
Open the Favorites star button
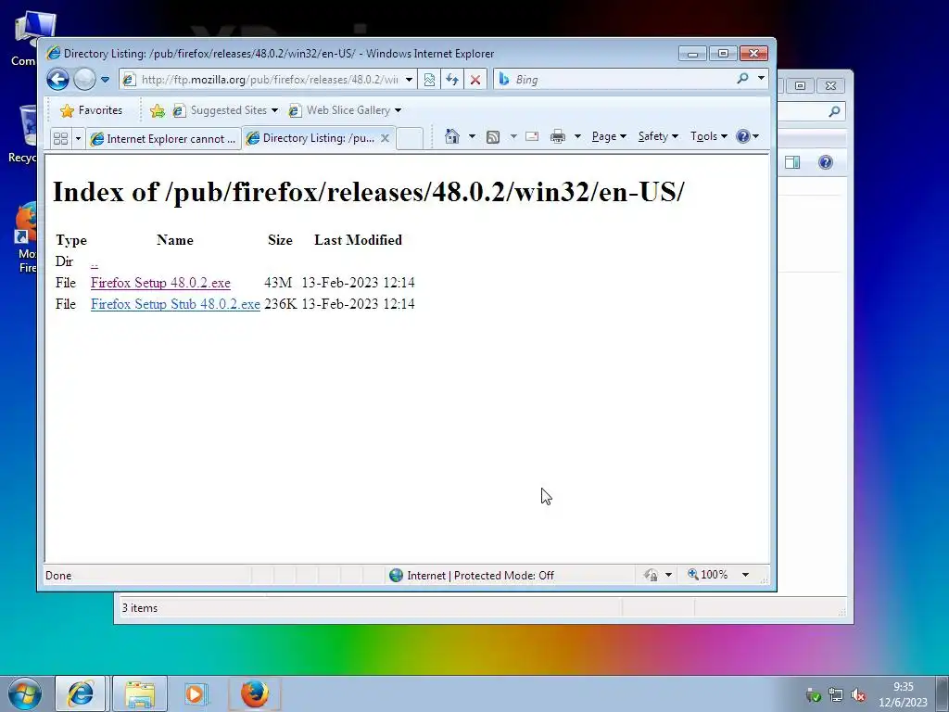click(92, 110)
